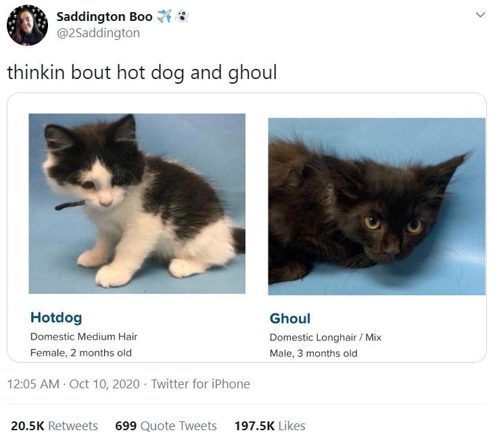
Task: View the 20.5K Retweets list
Action: [54, 426]
